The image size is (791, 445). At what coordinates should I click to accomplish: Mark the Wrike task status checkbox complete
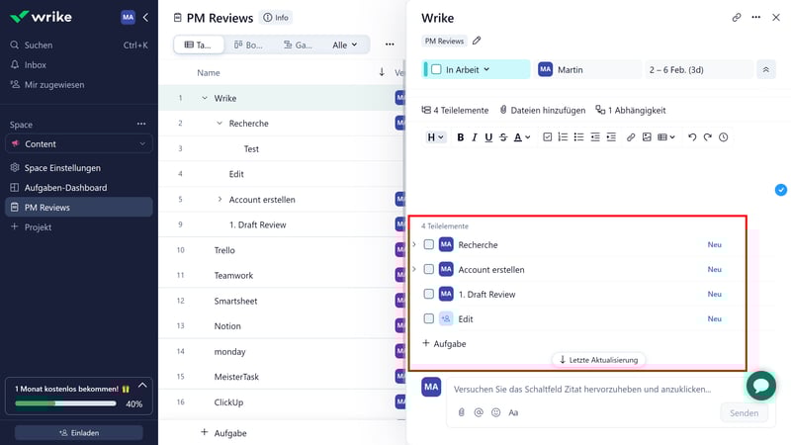point(436,69)
